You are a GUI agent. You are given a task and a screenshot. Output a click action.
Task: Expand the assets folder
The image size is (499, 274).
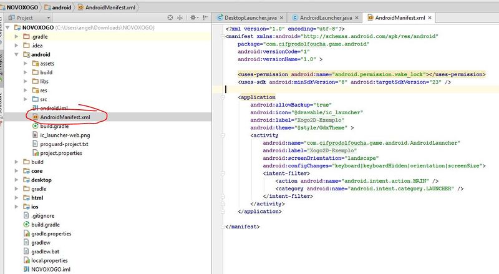(x=25, y=64)
